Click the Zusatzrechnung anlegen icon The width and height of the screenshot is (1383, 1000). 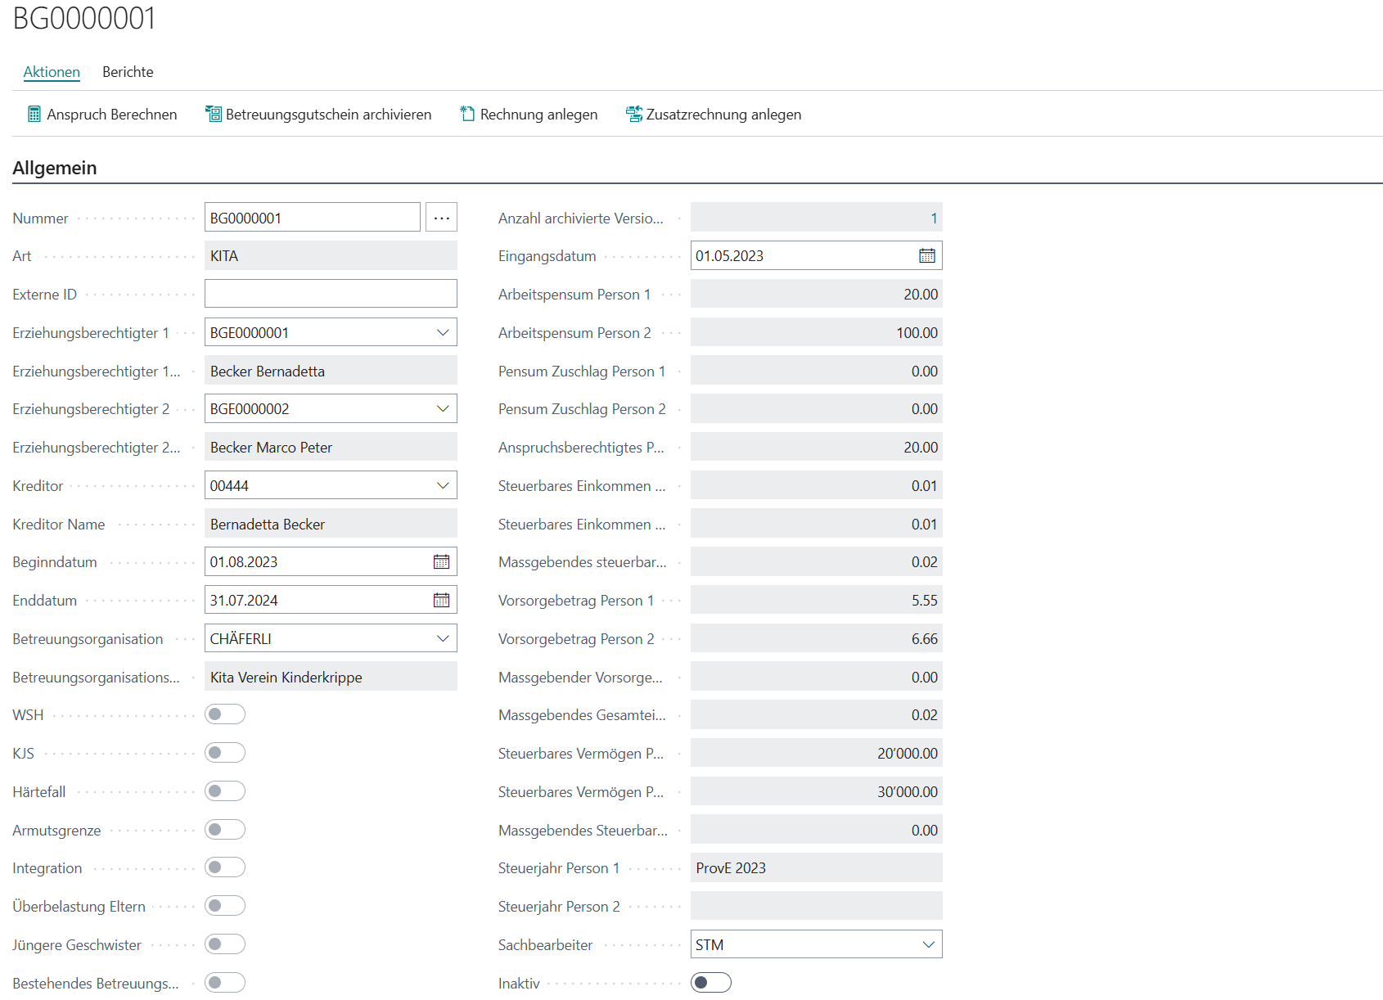(634, 115)
